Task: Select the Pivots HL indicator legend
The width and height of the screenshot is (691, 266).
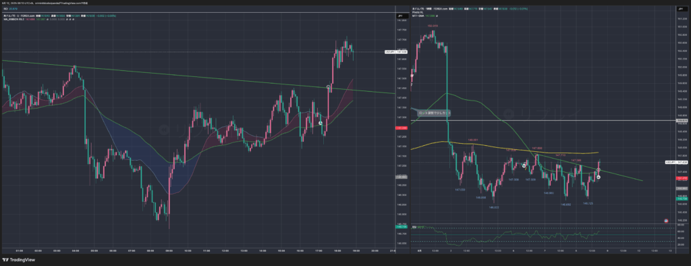Action: coord(418,12)
